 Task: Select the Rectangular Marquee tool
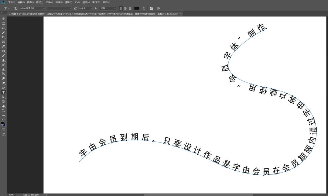[x=4, y=23]
